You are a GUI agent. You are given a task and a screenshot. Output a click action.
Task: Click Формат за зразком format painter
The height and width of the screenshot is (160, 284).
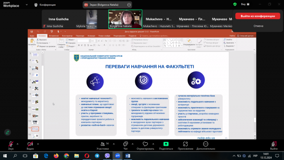click(46, 47)
